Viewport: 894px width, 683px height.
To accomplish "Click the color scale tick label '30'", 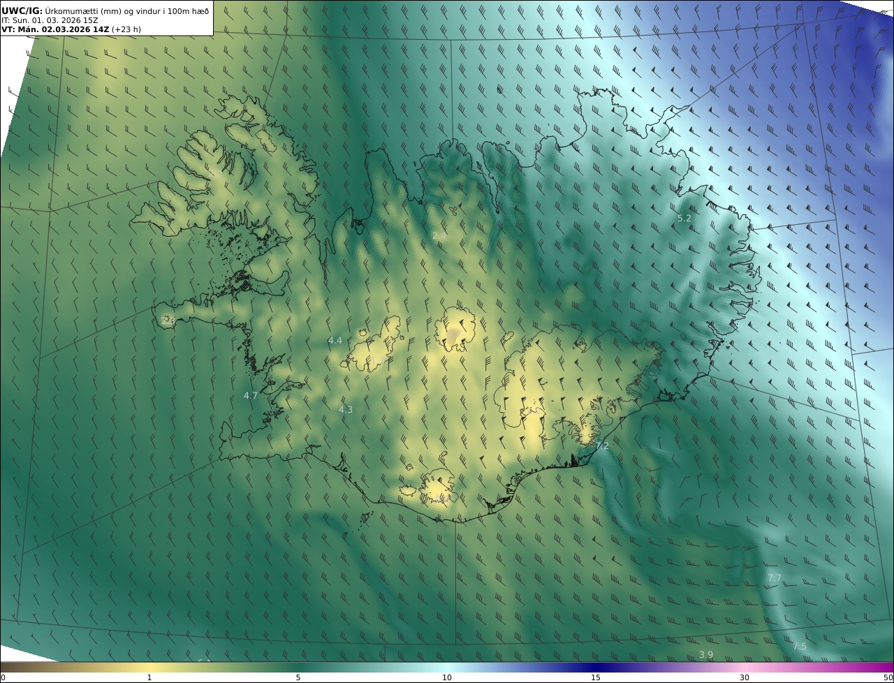I will point(745,677).
